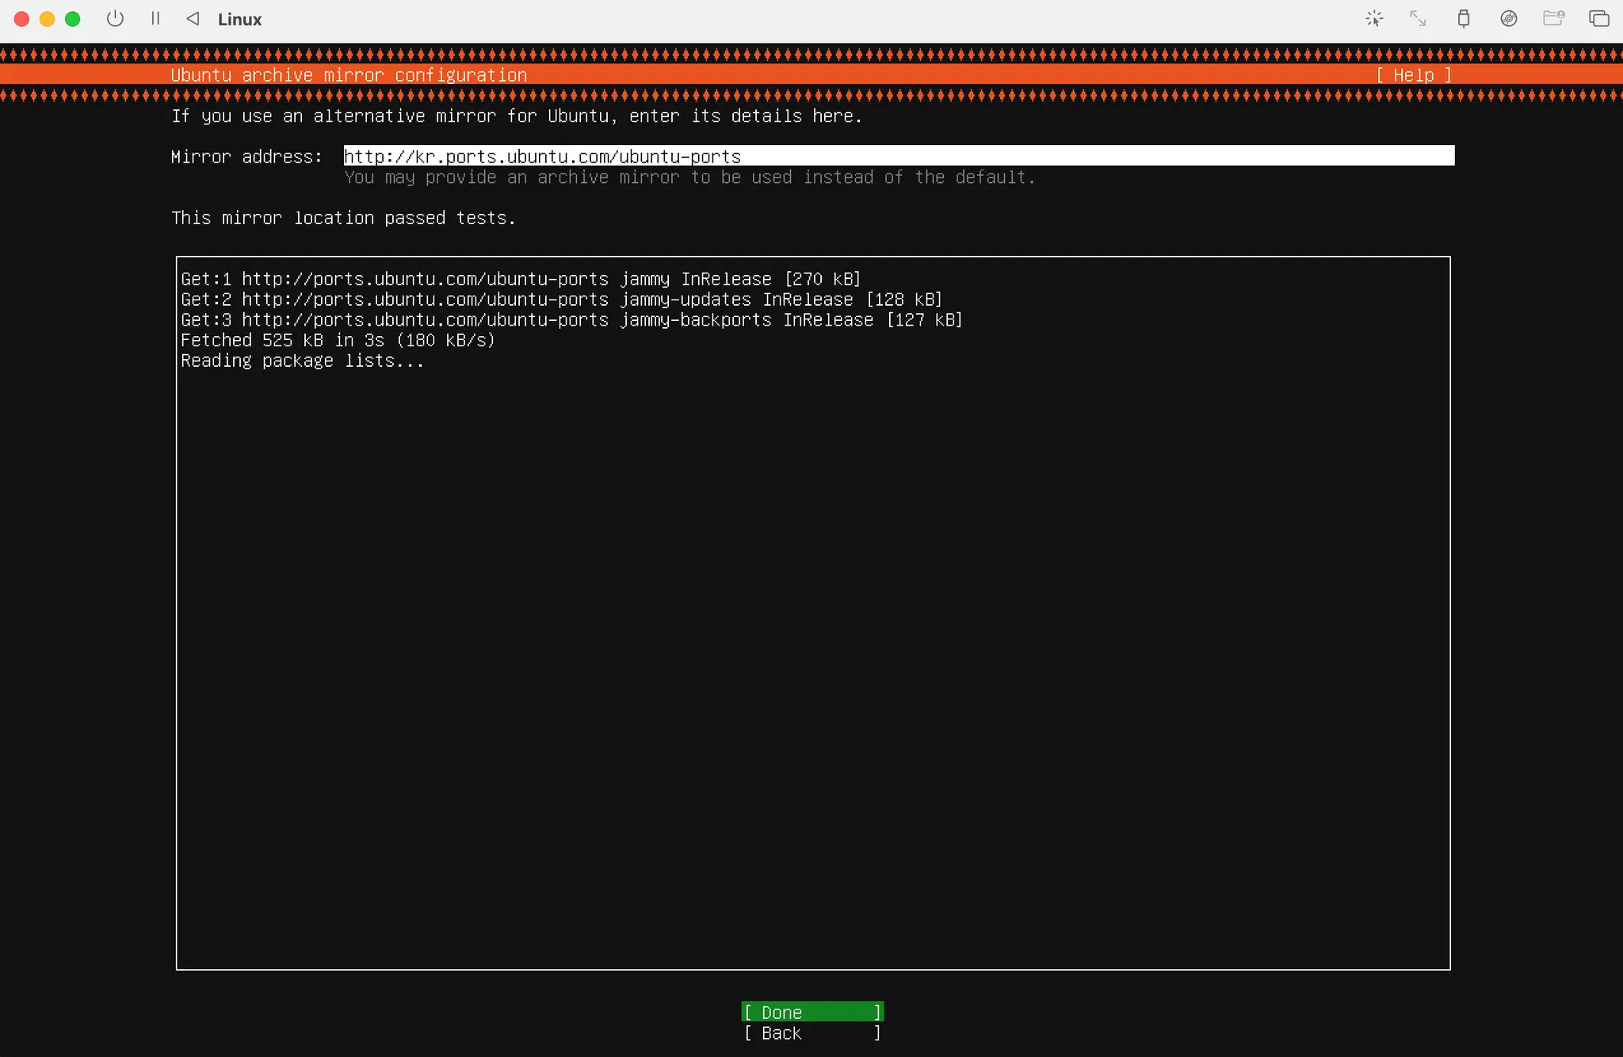Click 'This mirror location passed tests' text
This screenshot has height=1057, width=1623.
tap(343, 218)
